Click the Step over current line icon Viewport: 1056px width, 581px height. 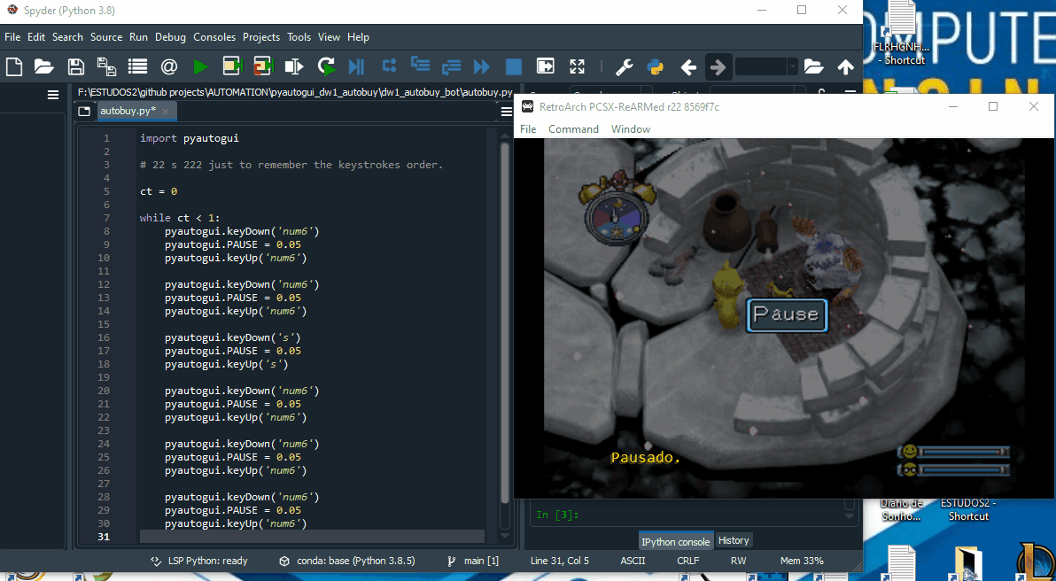389,66
